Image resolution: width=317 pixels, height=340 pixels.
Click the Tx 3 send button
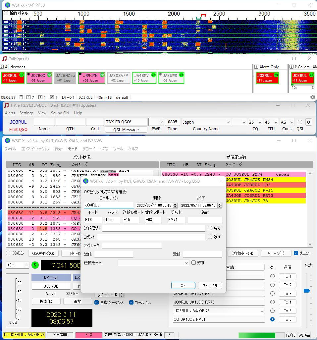click(288, 293)
